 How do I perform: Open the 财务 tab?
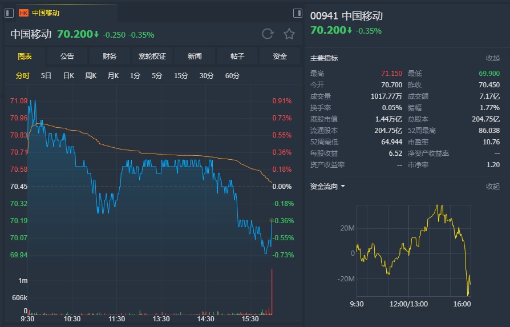[x=110, y=56]
